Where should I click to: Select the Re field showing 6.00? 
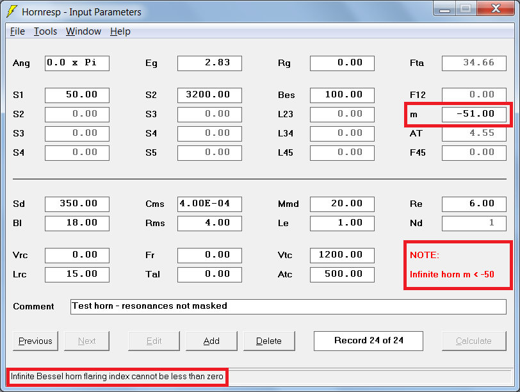tap(474, 204)
